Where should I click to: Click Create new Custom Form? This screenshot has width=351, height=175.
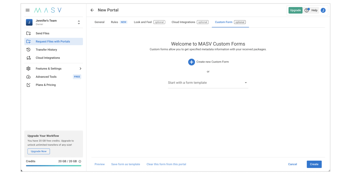click(209, 62)
